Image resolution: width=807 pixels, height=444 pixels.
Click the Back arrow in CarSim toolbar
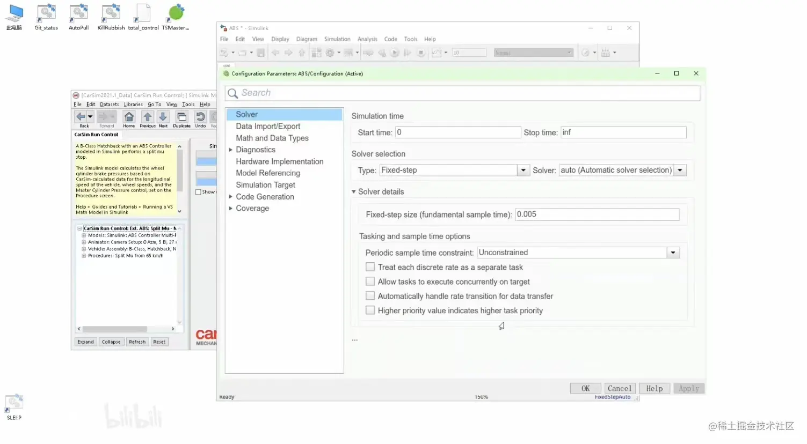pyautogui.click(x=81, y=116)
